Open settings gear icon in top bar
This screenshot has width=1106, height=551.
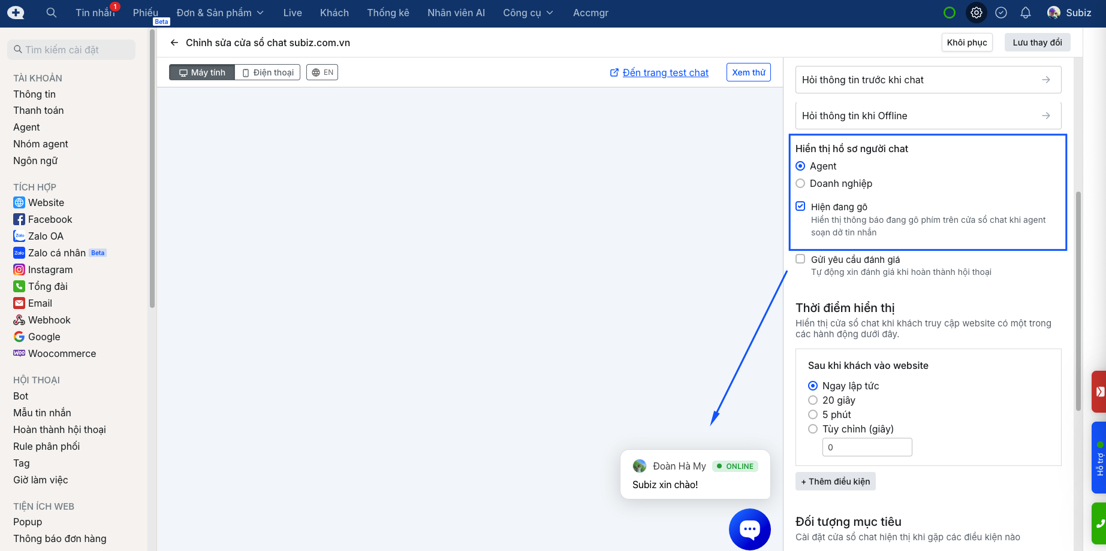coord(977,13)
